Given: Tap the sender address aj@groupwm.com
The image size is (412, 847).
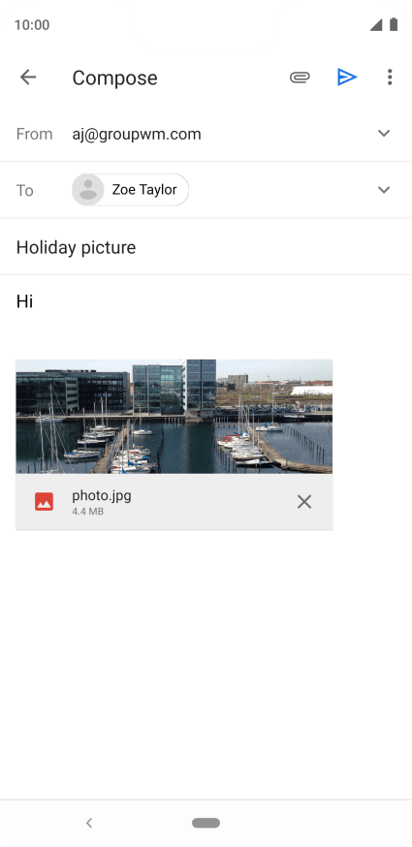Looking at the screenshot, I should point(137,134).
